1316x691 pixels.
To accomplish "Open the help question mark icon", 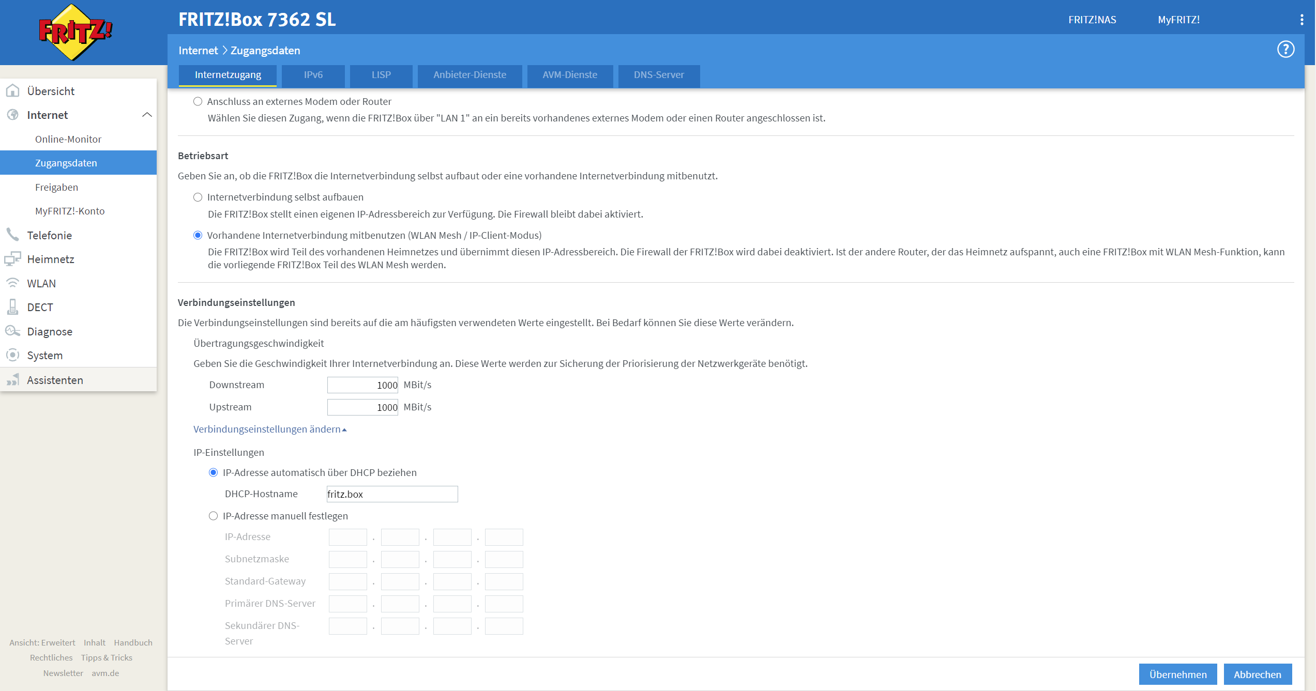I will click(x=1285, y=50).
